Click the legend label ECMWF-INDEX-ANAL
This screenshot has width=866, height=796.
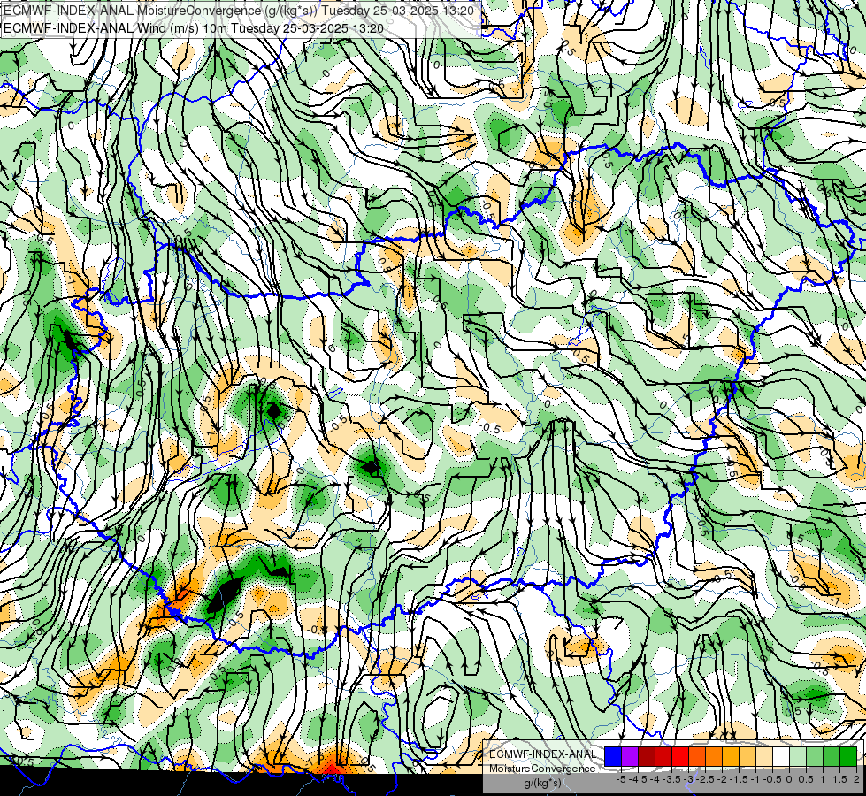coord(542,754)
